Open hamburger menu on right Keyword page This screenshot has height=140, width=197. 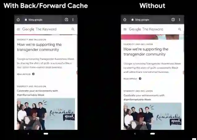(x=125, y=29)
